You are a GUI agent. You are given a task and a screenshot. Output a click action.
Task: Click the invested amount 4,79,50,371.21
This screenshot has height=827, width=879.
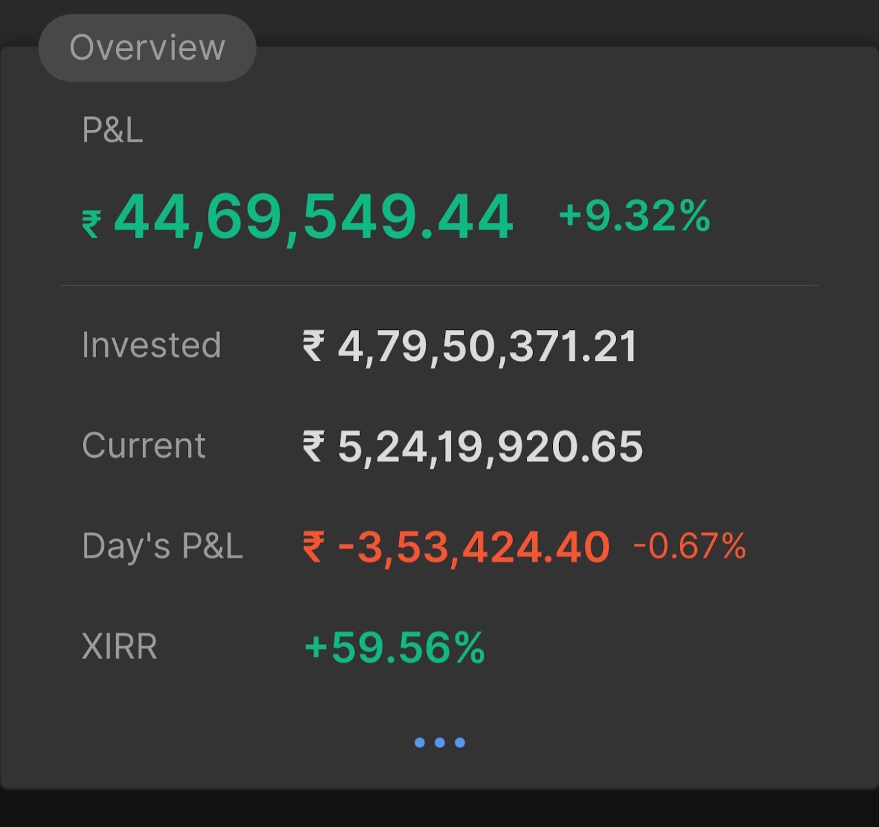pyautogui.click(x=488, y=346)
